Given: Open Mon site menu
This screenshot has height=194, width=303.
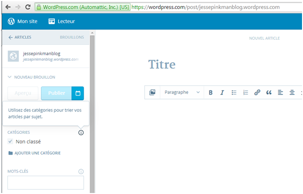Looking at the screenshot, I should pyautogui.click(x=22, y=21).
